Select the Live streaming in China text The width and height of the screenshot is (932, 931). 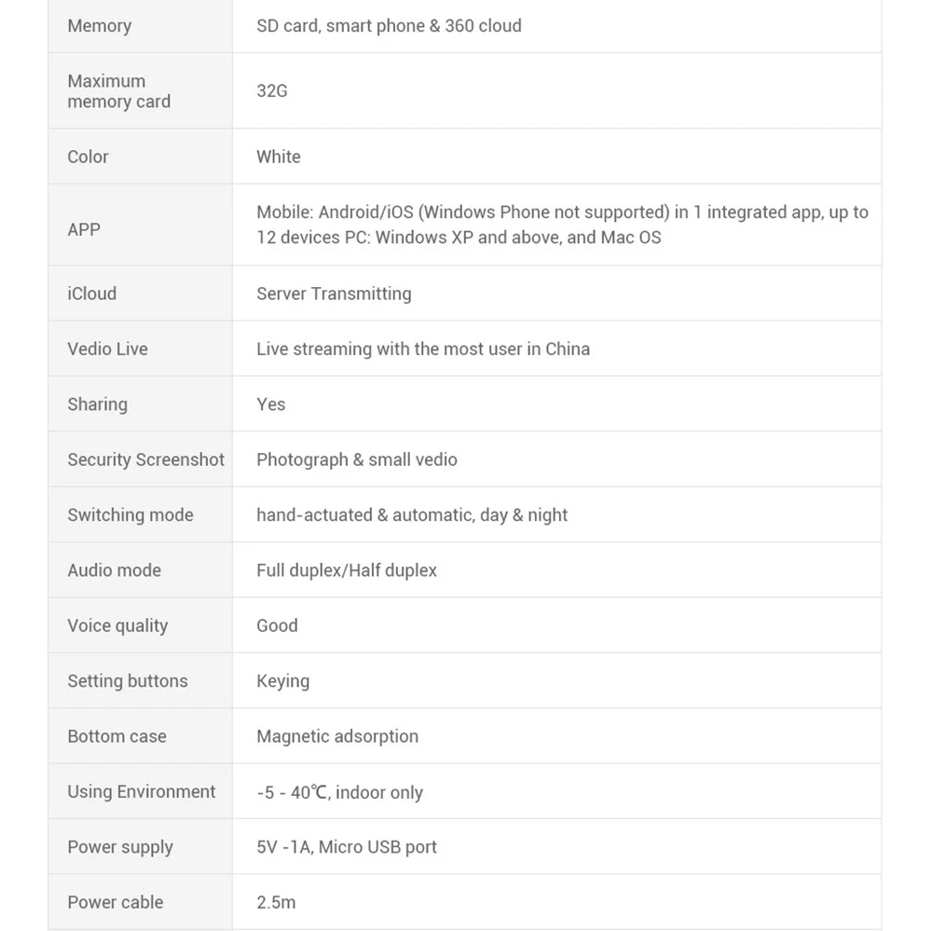point(423,349)
